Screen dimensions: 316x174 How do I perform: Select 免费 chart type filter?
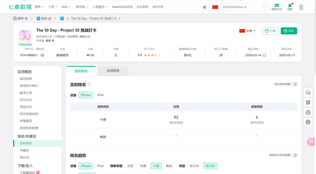click(x=143, y=166)
